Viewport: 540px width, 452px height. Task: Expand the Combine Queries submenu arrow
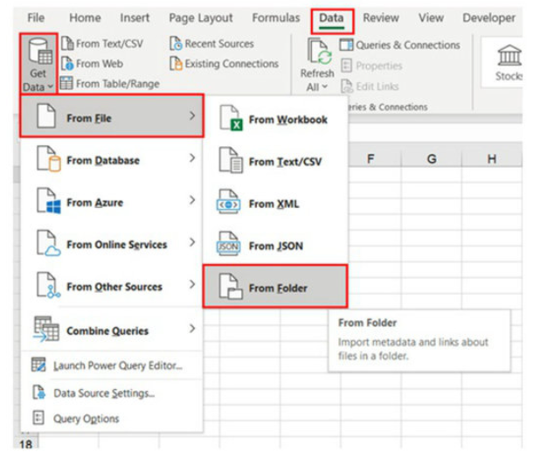tap(192, 329)
